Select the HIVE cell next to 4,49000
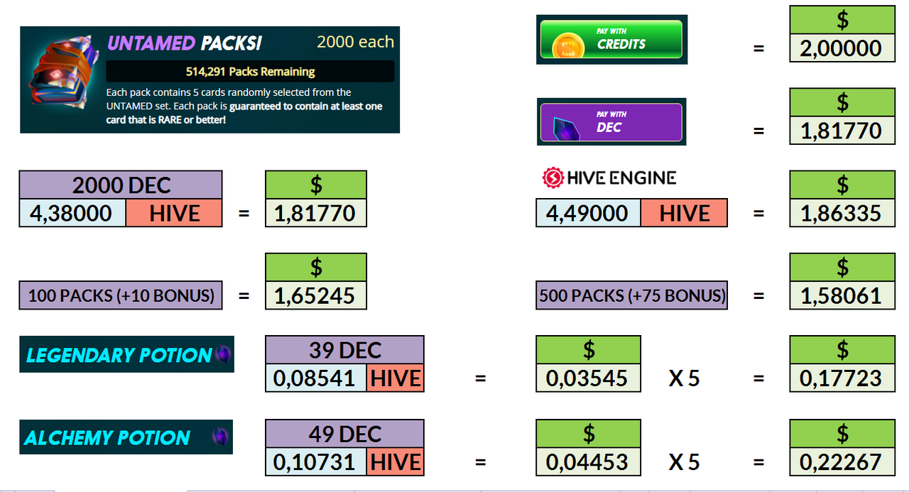The image size is (909, 492). tap(684, 213)
